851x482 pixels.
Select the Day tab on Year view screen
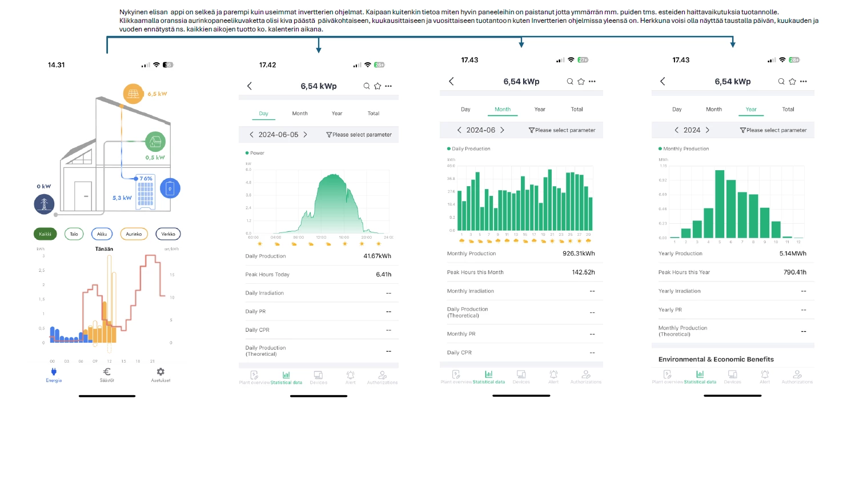[677, 109]
